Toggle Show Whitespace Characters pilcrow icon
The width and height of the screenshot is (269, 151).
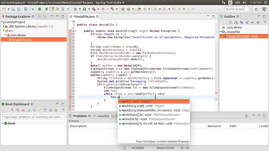pyautogui.click(x=68, y=9)
